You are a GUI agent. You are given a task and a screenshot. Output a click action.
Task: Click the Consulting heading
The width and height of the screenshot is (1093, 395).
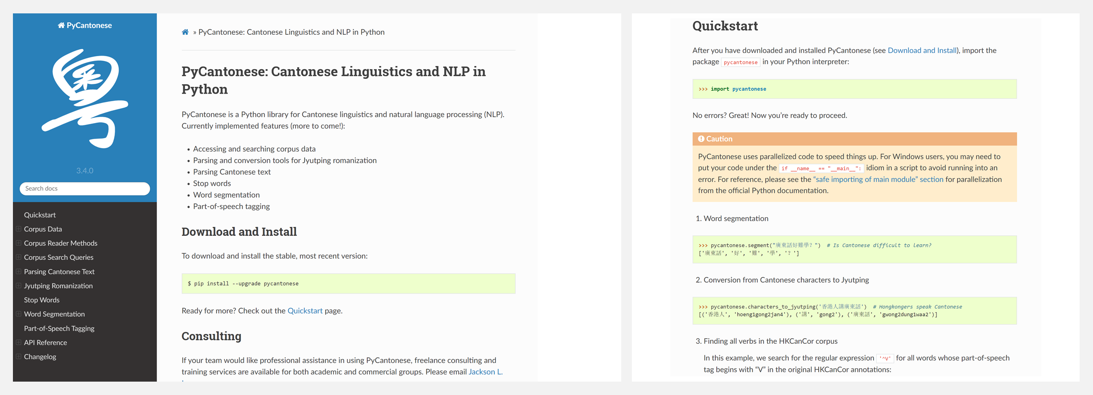(x=211, y=336)
